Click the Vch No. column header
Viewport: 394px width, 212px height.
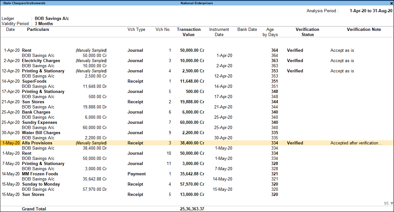coord(163,30)
